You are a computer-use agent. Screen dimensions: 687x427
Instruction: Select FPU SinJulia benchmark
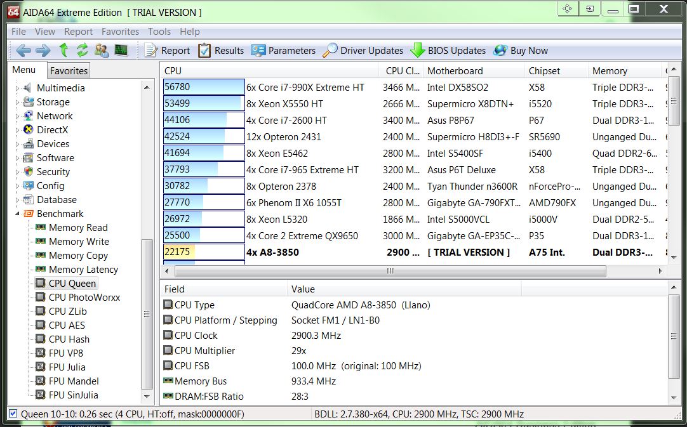click(74, 395)
